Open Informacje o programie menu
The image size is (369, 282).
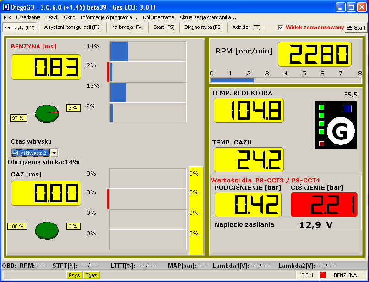pyautogui.click(x=109, y=17)
